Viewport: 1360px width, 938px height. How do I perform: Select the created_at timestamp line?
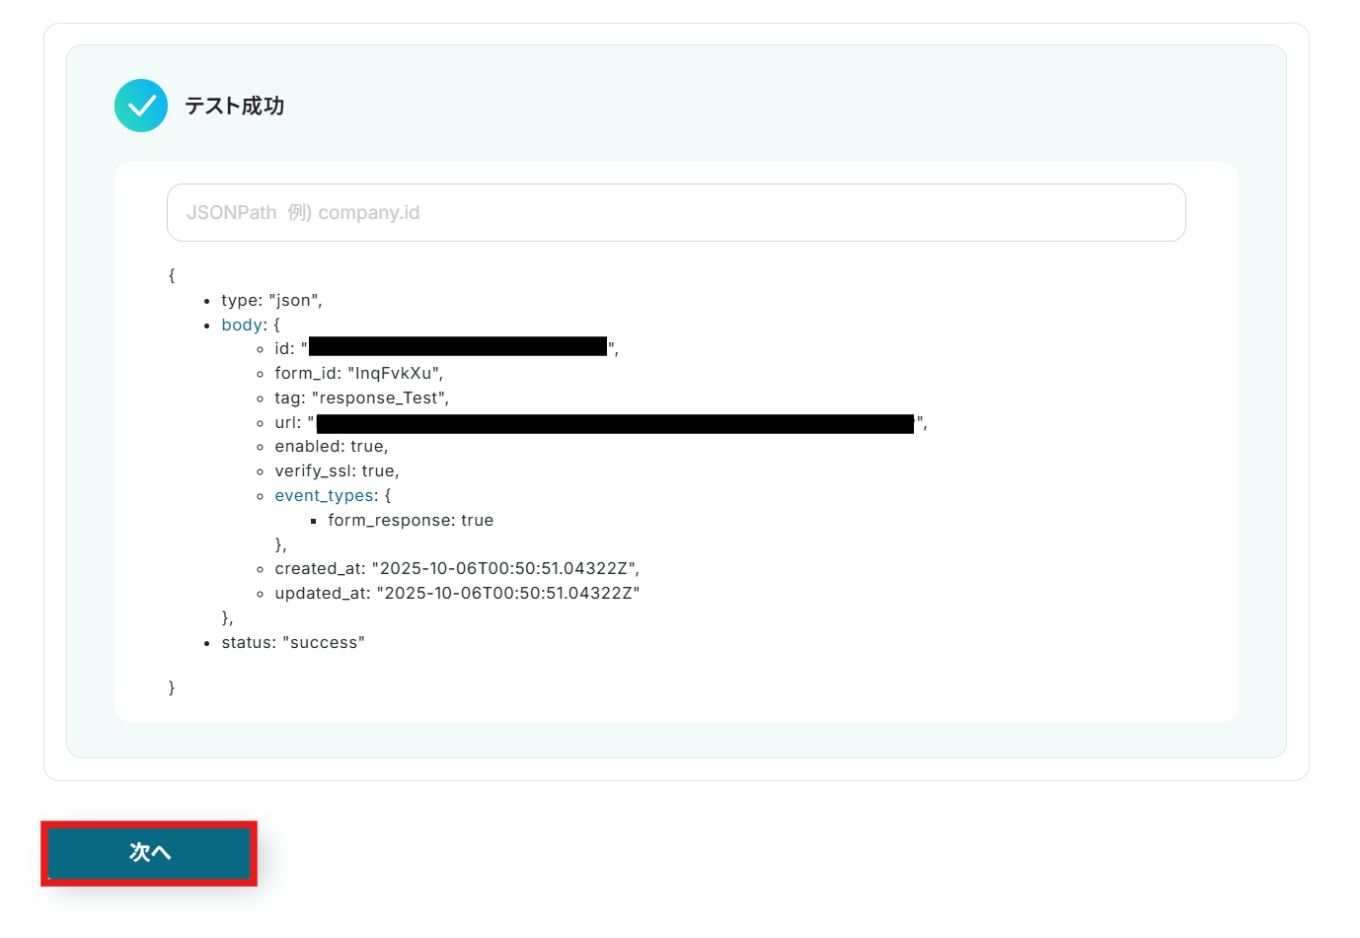[457, 568]
